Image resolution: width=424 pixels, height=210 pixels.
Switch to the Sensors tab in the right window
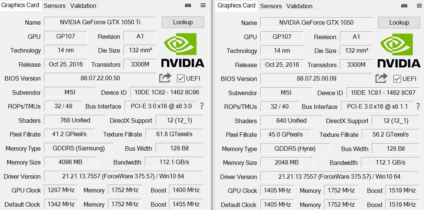(x=271, y=6)
